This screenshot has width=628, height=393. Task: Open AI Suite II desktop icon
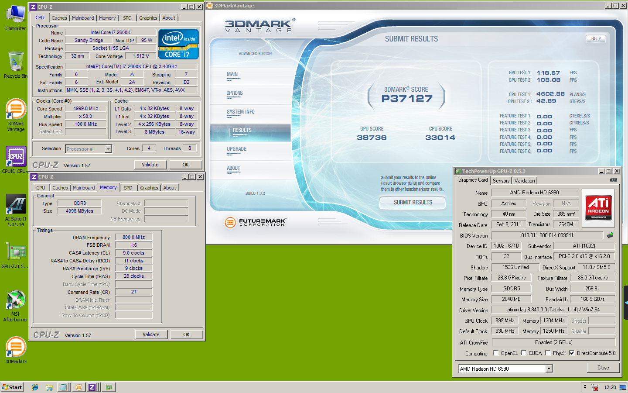[16, 210]
